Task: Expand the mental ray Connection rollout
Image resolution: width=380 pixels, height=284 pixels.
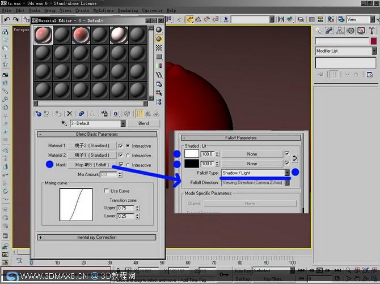Action: click(96, 238)
